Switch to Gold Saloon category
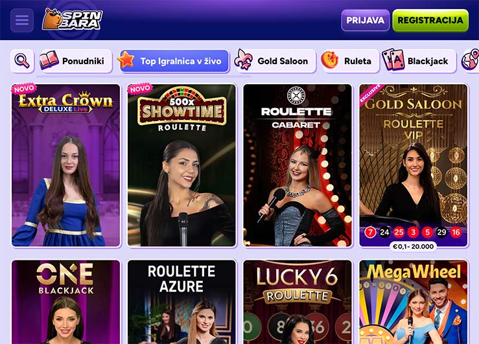This screenshot has height=344, width=479. pos(275,61)
